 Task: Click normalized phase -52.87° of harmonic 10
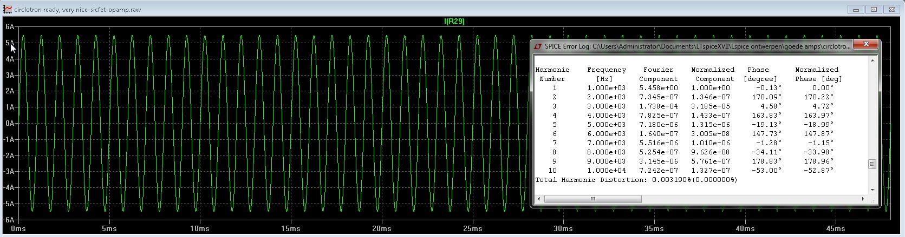(819, 171)
